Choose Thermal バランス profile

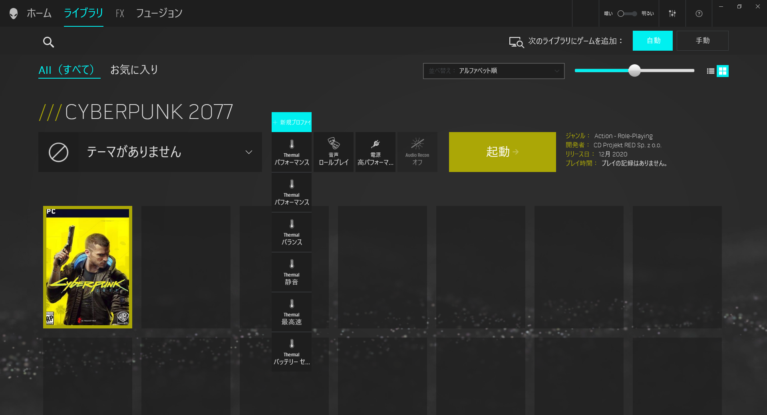coord(292,232)
